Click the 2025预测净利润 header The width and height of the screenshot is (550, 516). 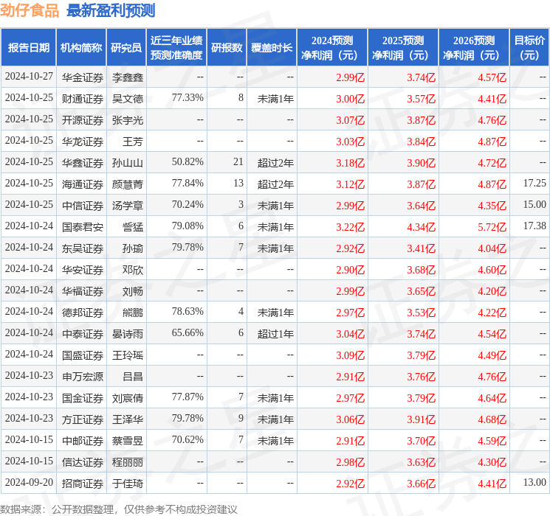[x=403, y=48]
